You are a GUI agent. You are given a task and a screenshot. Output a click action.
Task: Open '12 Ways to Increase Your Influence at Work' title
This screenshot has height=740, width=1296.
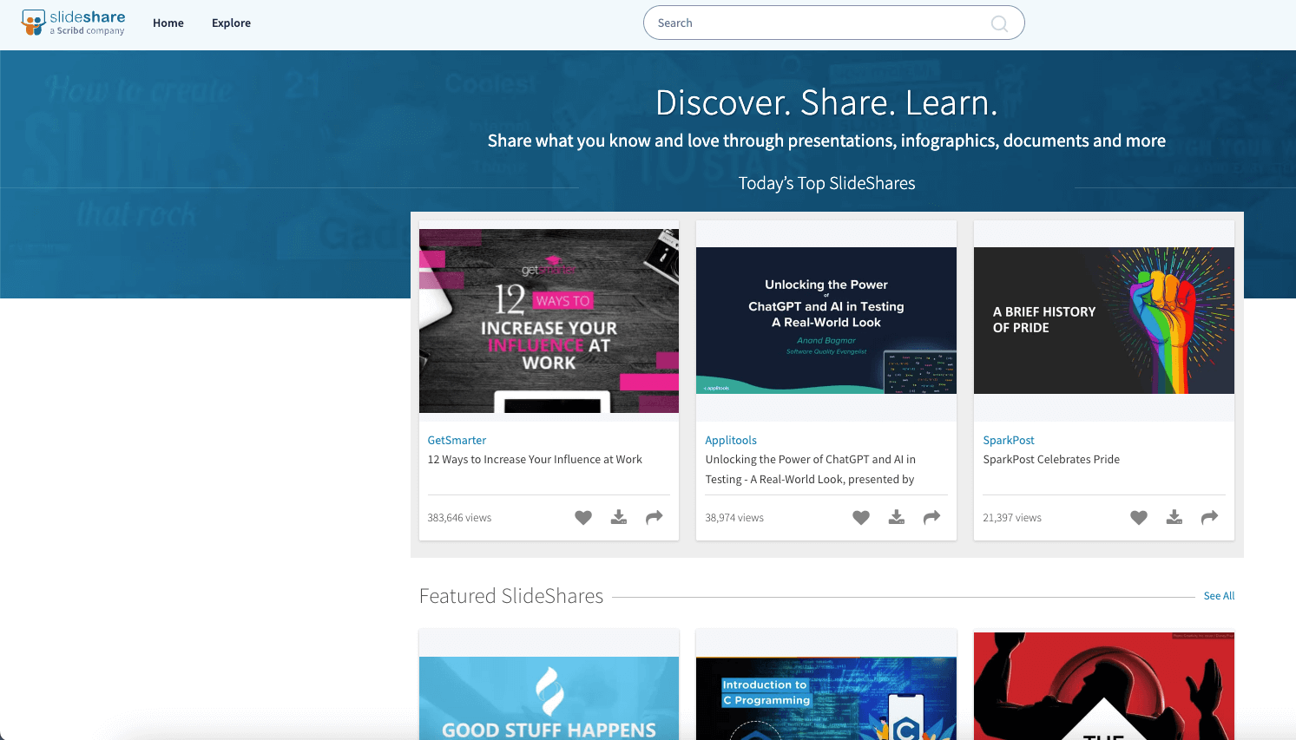535,460
